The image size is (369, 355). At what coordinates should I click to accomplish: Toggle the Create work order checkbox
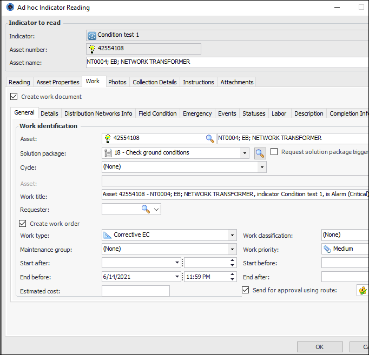[23, 224]
